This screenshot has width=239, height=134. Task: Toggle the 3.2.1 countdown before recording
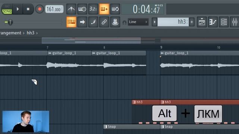coord(93,9)
